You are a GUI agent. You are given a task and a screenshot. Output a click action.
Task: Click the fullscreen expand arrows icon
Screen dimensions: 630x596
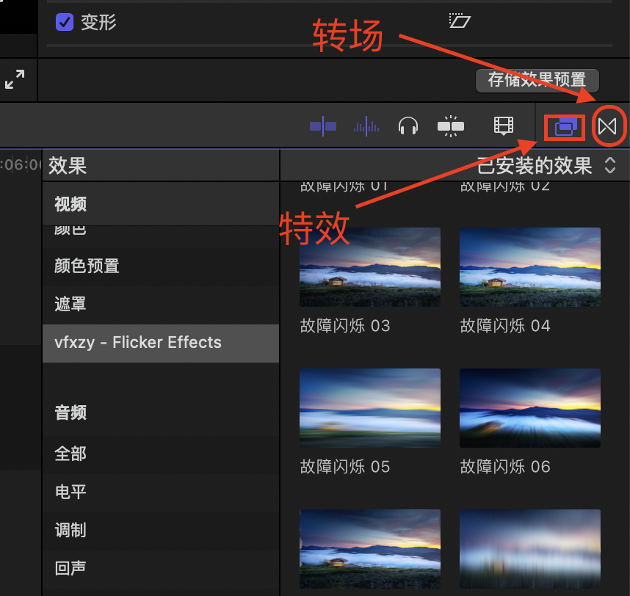click(x=15, y=79)
